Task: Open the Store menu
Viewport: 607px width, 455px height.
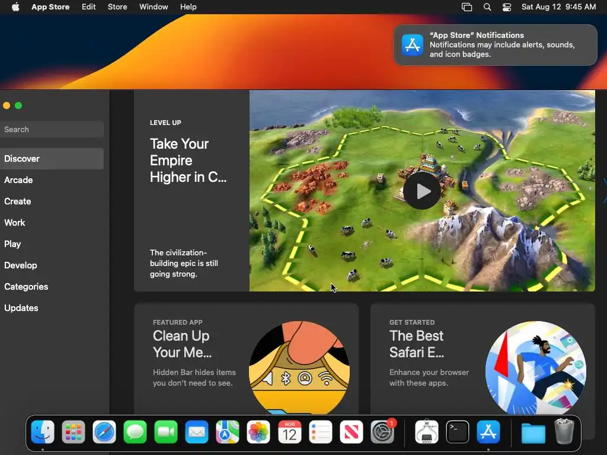Action: coord(117,7)
